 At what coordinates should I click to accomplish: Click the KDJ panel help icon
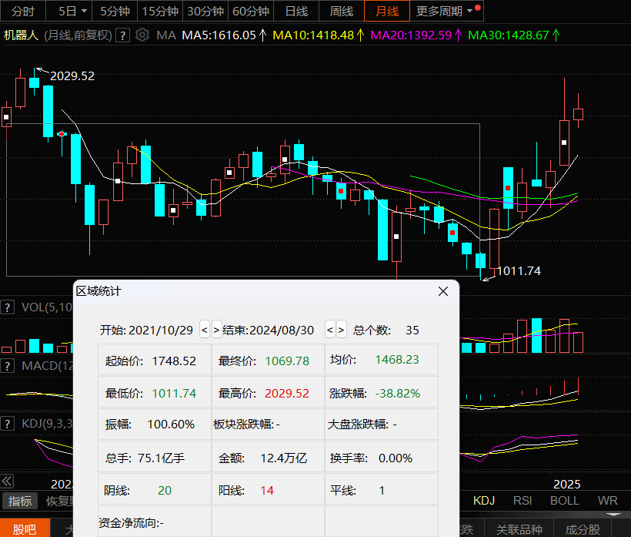(x=8, y=423)
